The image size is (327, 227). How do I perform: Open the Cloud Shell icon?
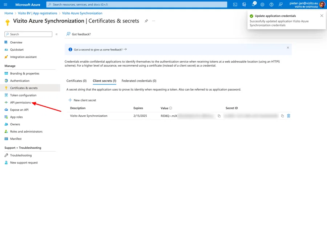tap(235, 4)
